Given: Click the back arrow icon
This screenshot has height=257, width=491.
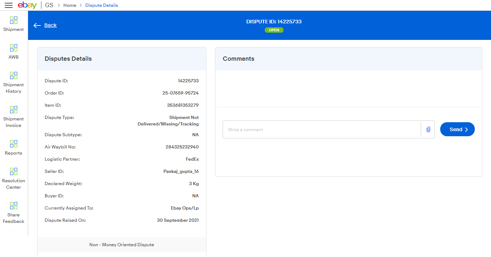Looking at the screenshot, I should click(37, 25).
